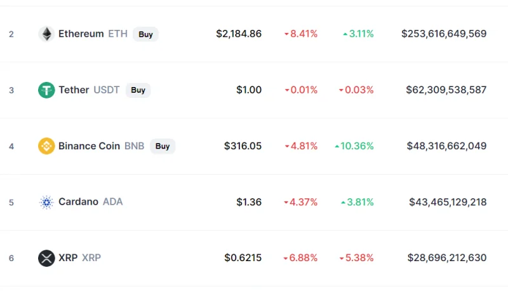Click the Buy button next to Tether

tap(138, 90)
